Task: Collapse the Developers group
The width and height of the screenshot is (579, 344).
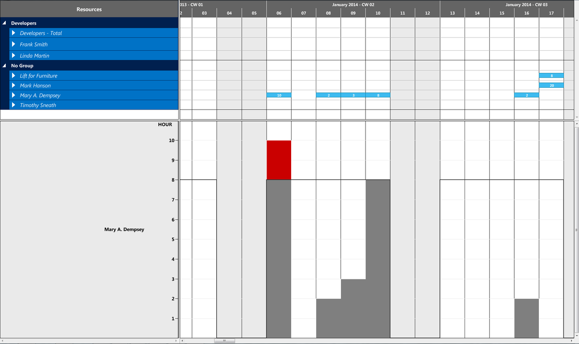Action: pos(4,23)
